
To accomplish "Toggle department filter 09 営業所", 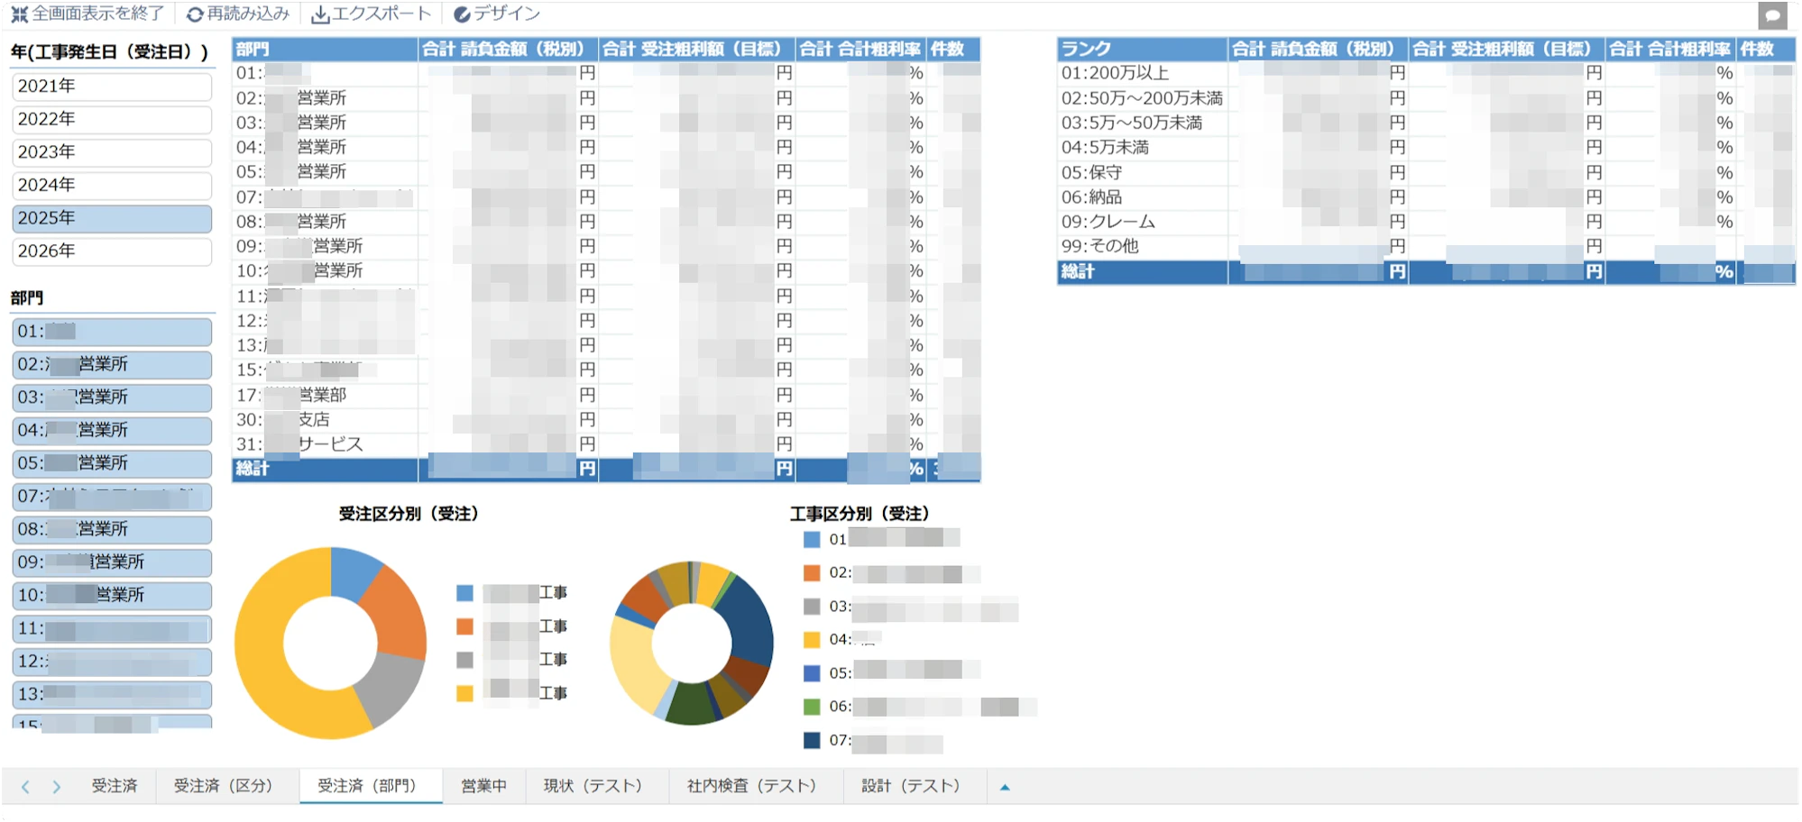I will (x=112, y=562).
